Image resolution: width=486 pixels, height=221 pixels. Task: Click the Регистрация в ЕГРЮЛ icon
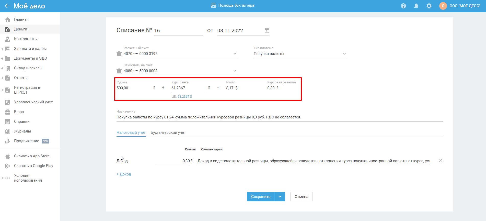point(8,90)
